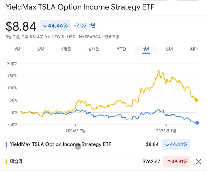Click the 2025년 1월 axis marker

(x=166, y=131)
